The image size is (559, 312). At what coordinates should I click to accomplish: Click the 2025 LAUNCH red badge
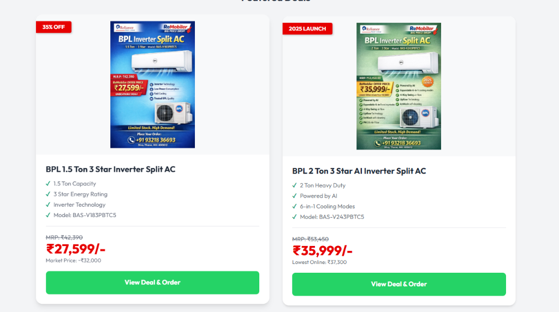(307, 29)
